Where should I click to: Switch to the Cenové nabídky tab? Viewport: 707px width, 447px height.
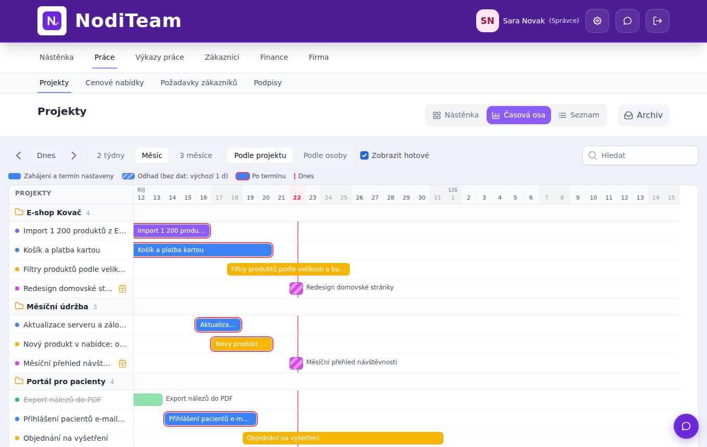[x=115, y=83]
